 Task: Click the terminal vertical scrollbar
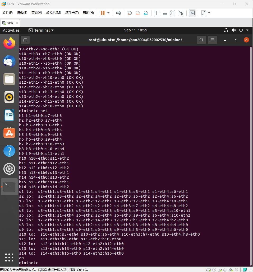251,156
